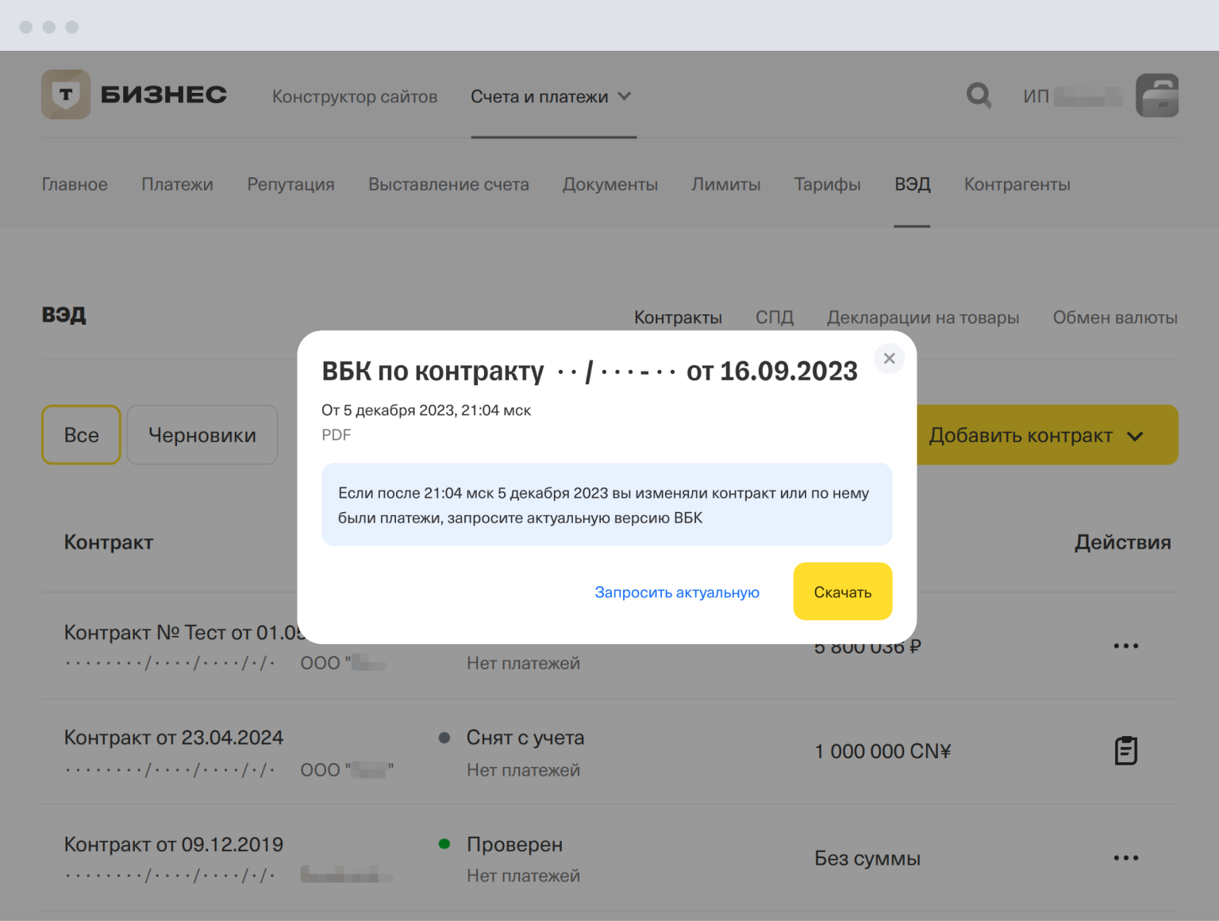Select the Все filter
The height and width of the screenshot is (921, 1219).
pyautogui.click(x=80, y=434)
